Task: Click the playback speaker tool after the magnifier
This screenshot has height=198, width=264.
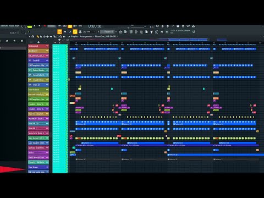Action: click(64, 36)
